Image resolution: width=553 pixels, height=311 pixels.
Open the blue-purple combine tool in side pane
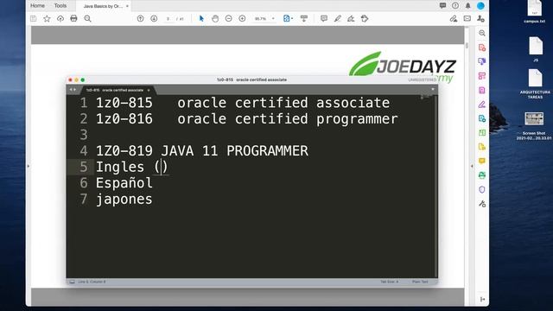(482, 61)
